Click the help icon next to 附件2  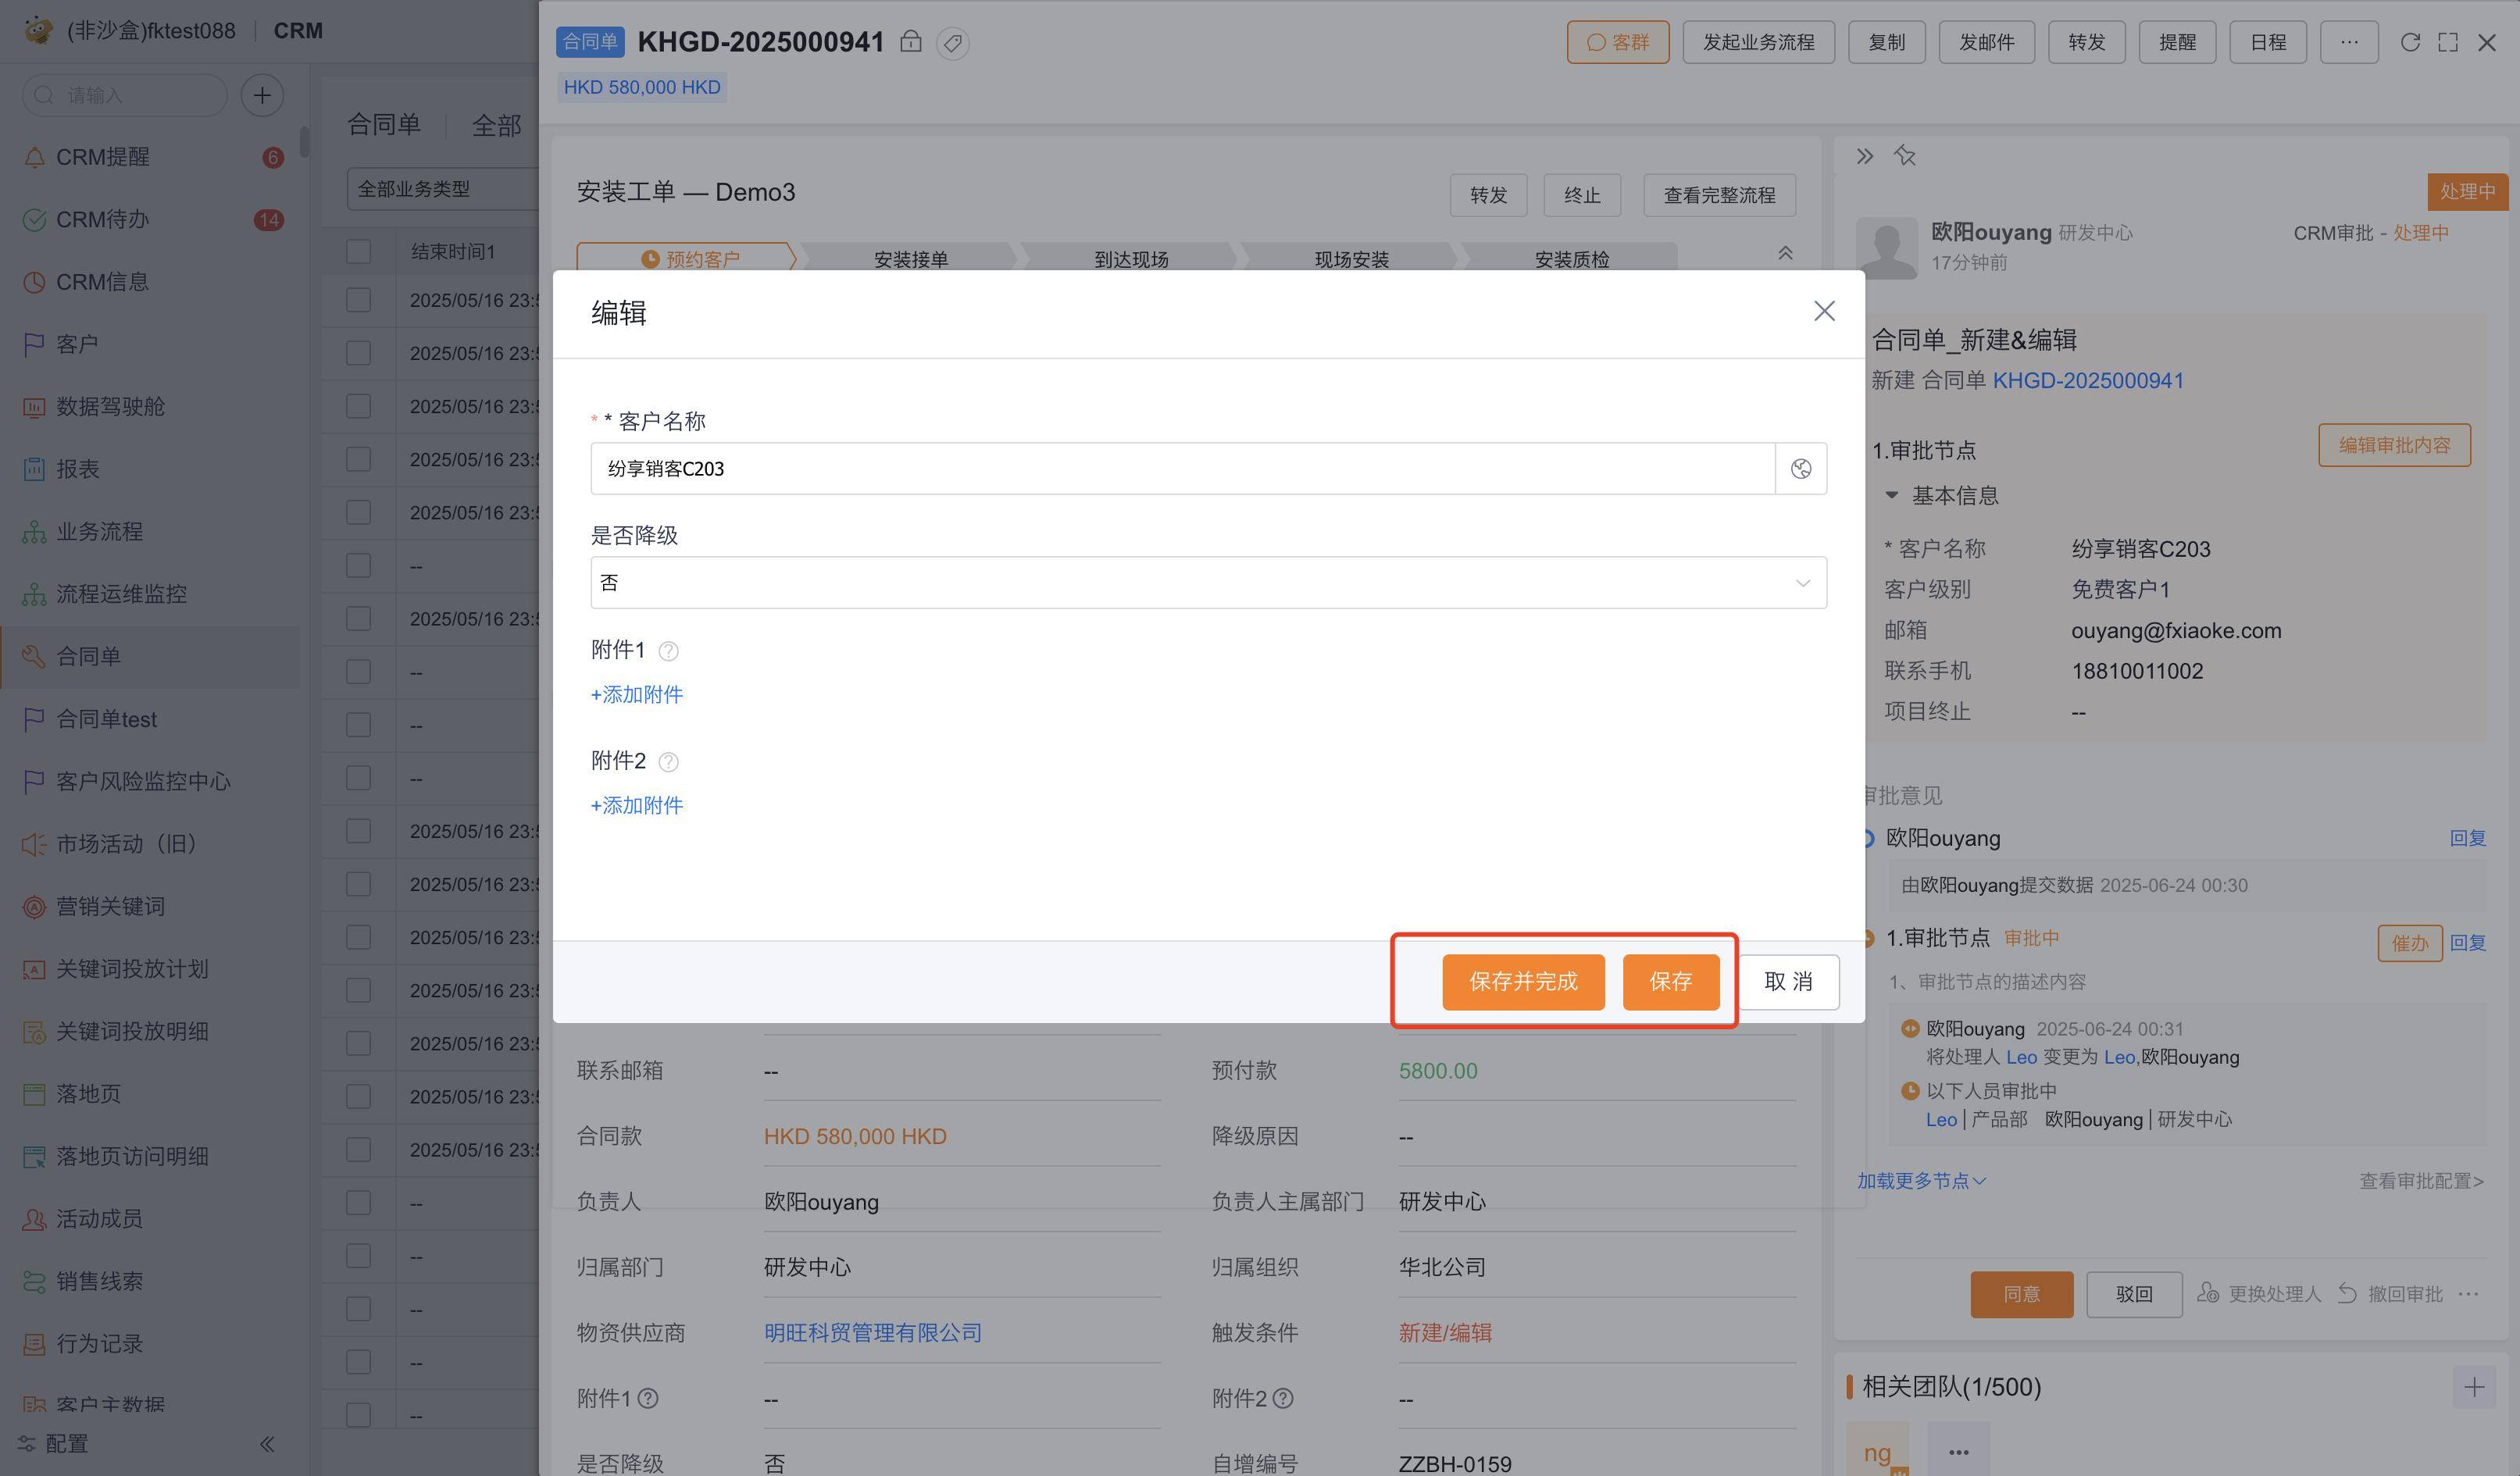(669, 763)
